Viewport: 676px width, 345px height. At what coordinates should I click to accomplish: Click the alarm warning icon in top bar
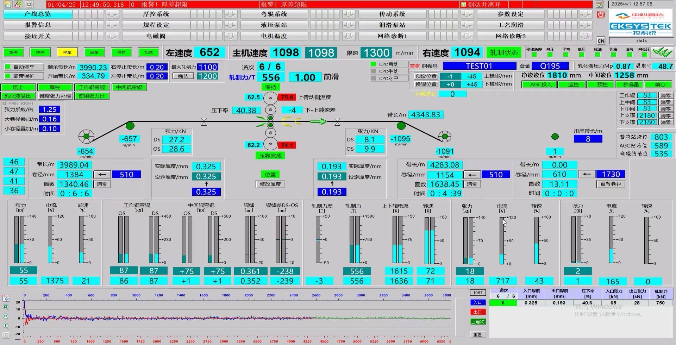(18, 5)
